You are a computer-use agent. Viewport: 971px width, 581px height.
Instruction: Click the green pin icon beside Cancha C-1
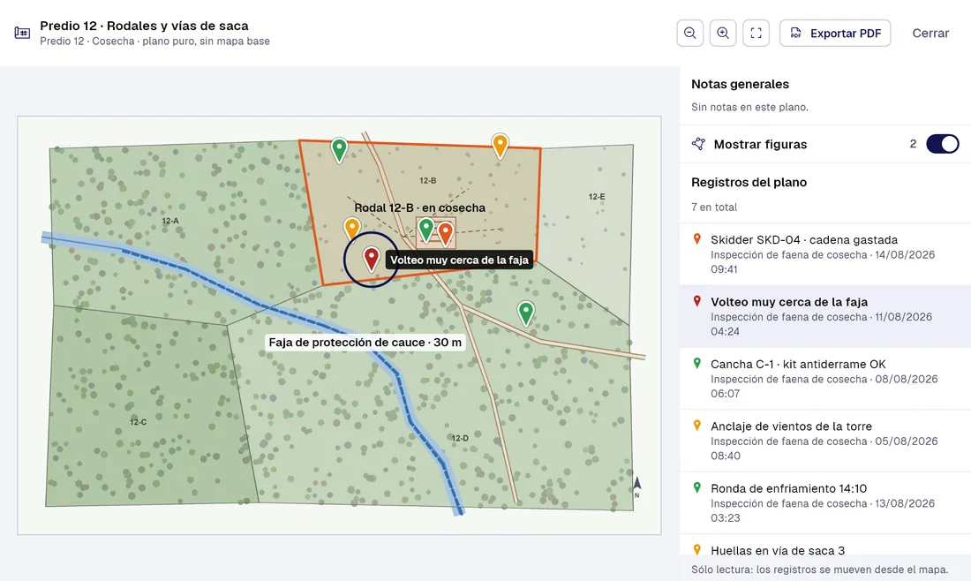(697, 364)
